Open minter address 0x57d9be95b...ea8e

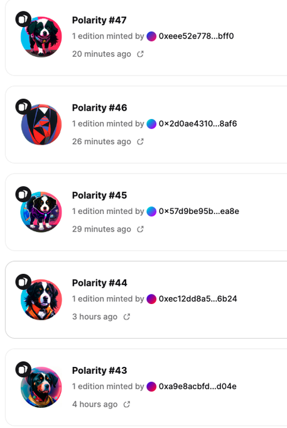pos(199,211)
